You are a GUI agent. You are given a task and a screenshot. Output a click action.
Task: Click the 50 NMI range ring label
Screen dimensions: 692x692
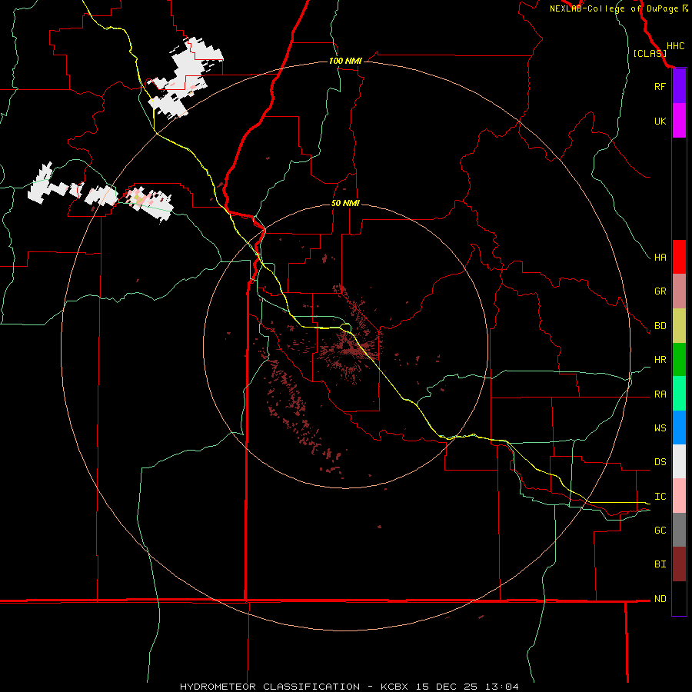click(x=345, y=203)
